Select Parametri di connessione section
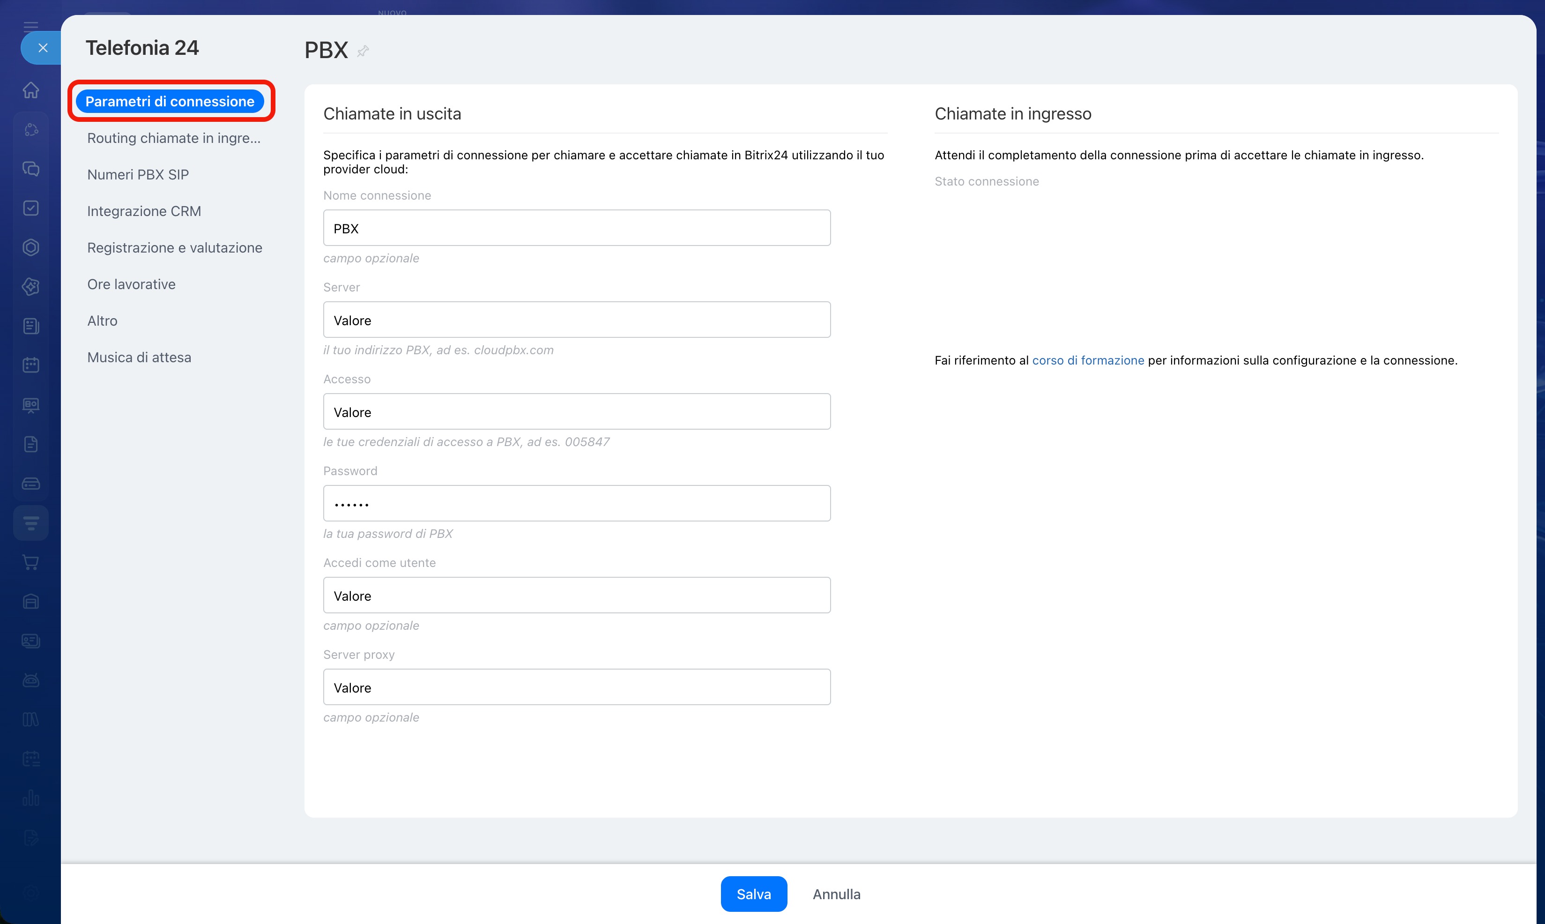Viewport: 1545px width, 924px height. pos(170,102)
